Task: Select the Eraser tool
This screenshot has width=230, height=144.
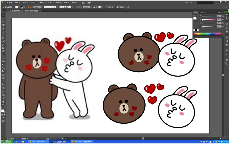Action: click(3, 51)
